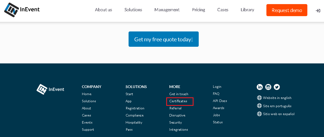Click the Request demo button
Screen dimensions: 324x137
pyautogui.click(x=287, y=10)
